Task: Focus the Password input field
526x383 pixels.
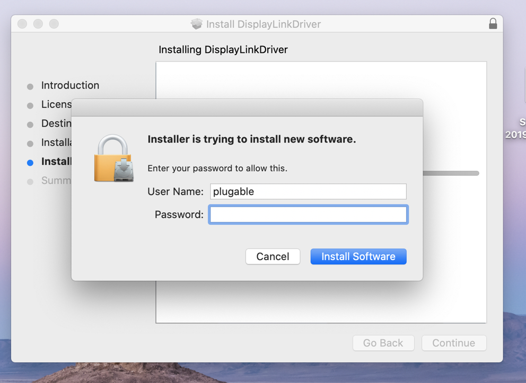Action: [x=308, y=215]
